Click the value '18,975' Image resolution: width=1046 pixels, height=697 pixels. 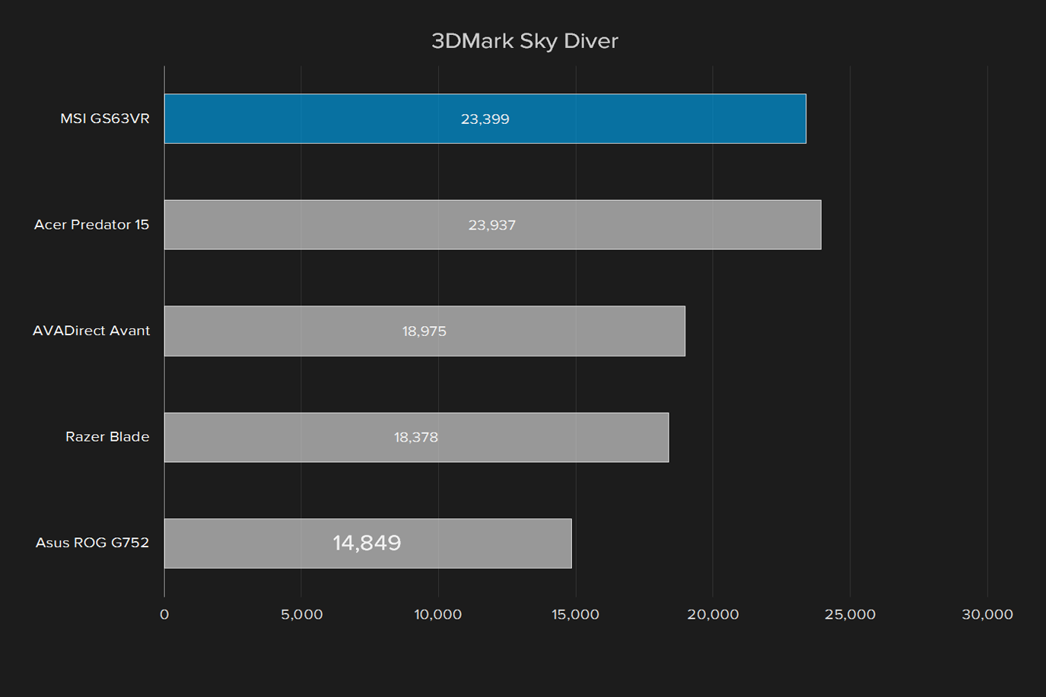pos(424,331)
